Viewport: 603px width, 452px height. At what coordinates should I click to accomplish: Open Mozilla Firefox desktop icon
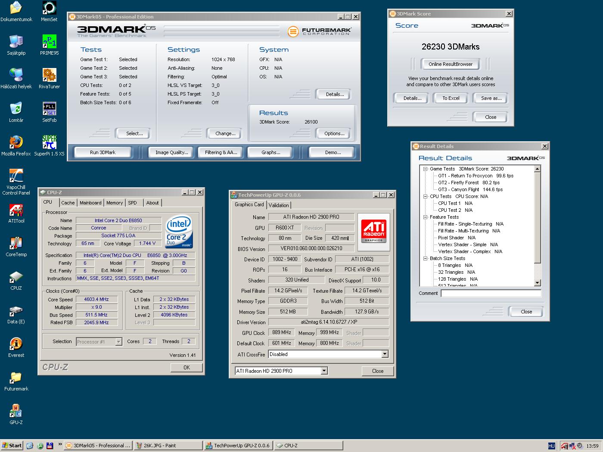(16, 146)
